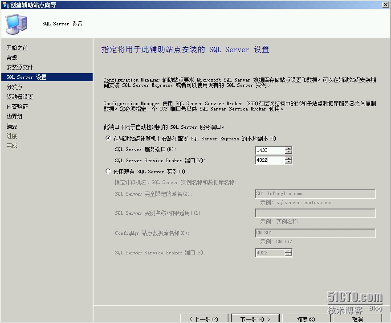
Task: Go to 摘要 step in sidebar
Action: 12,126
